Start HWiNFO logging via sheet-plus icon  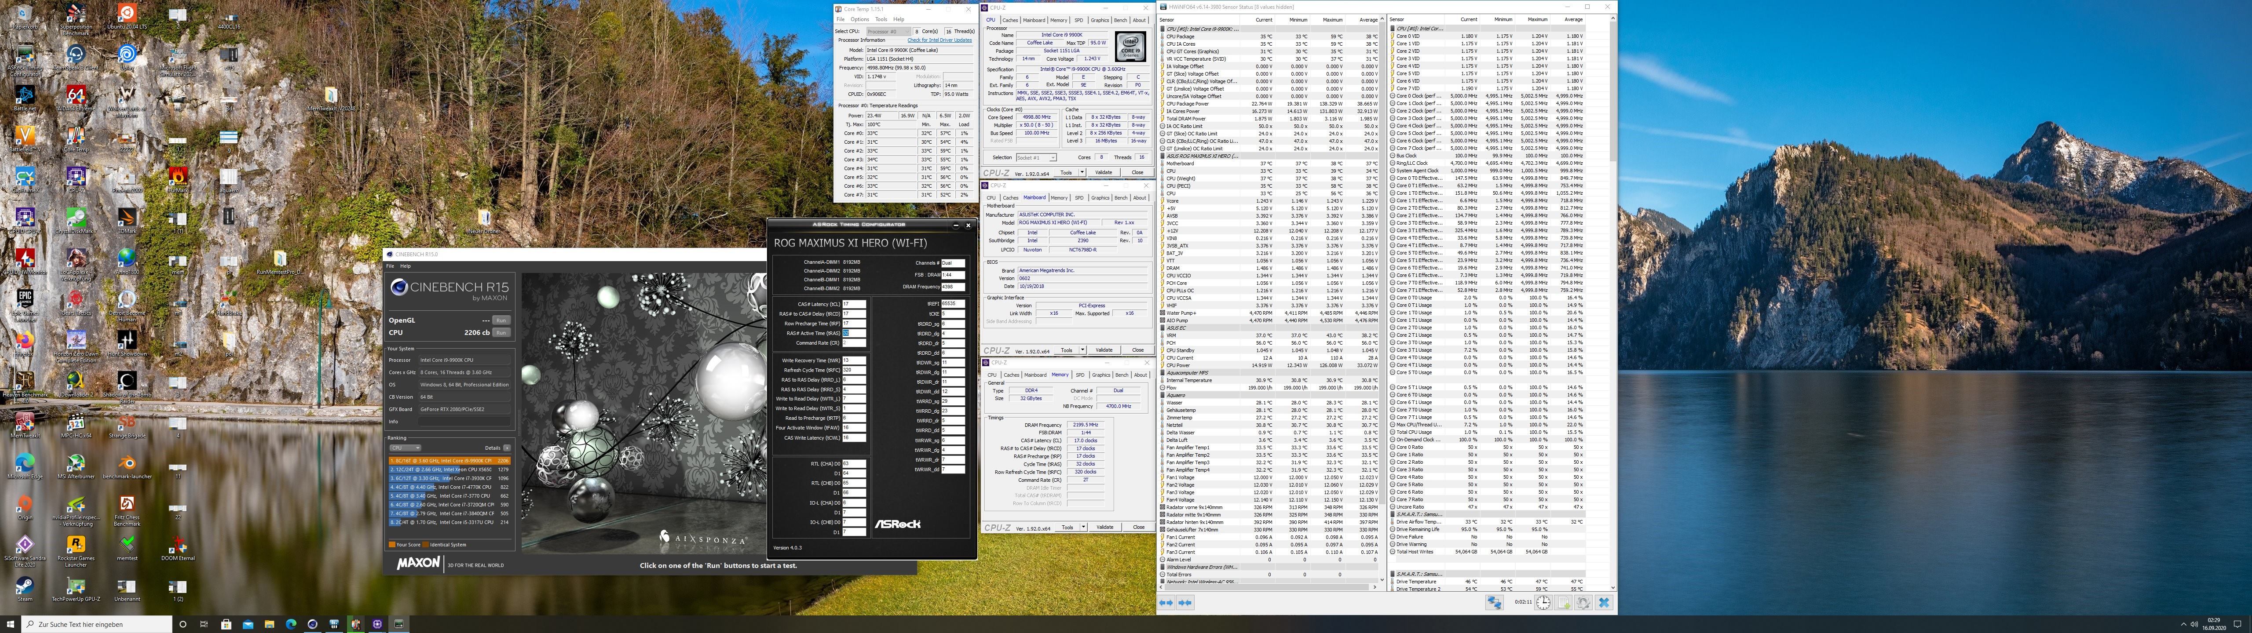1563,602
